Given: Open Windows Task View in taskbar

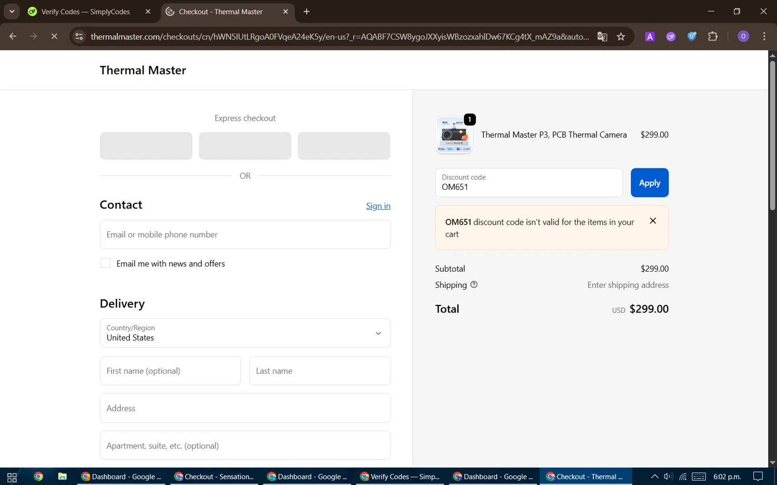Looking at the screenshot, I should click(x=12, y=477).
